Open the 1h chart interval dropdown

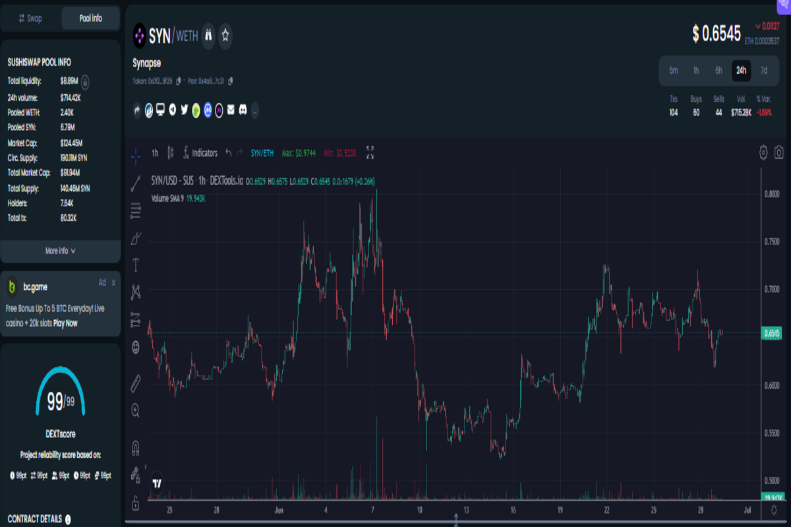(155, 153)
